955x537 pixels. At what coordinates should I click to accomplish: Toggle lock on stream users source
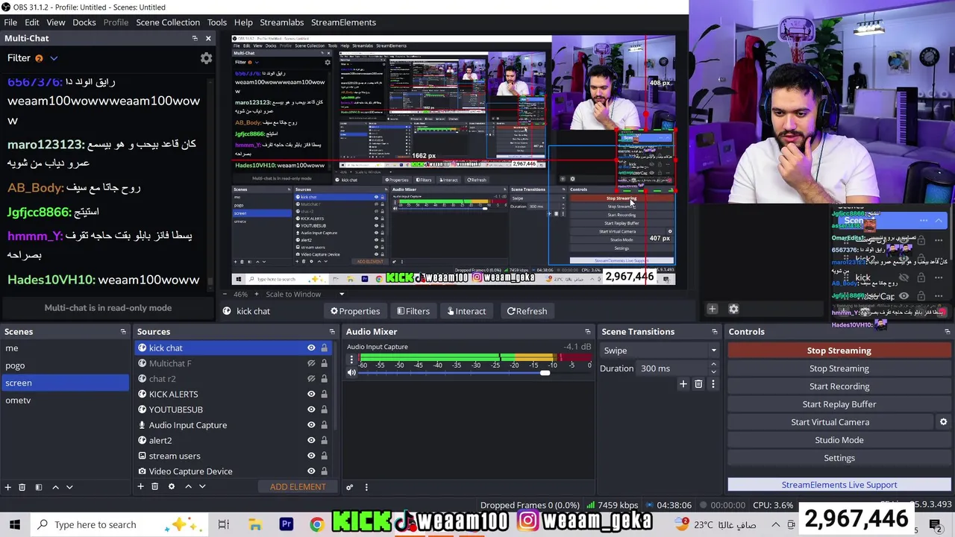[x=324, y=456]
